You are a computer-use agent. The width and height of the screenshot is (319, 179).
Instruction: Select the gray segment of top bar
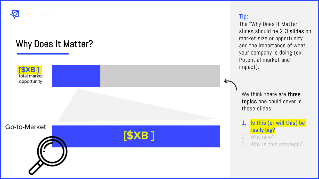tap(160, 76)
